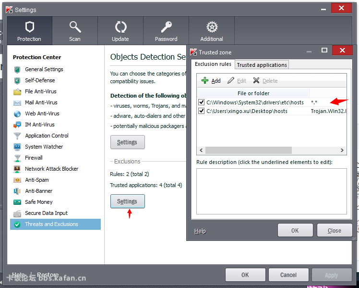Click the green plus Add icon
The width and height of the screenshot is (359, 288).
coord(204,80)
